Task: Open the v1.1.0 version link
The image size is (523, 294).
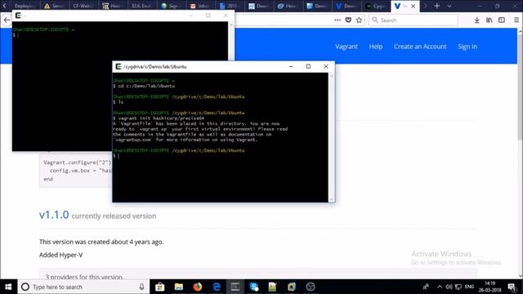Action: (x=54, y=215)
